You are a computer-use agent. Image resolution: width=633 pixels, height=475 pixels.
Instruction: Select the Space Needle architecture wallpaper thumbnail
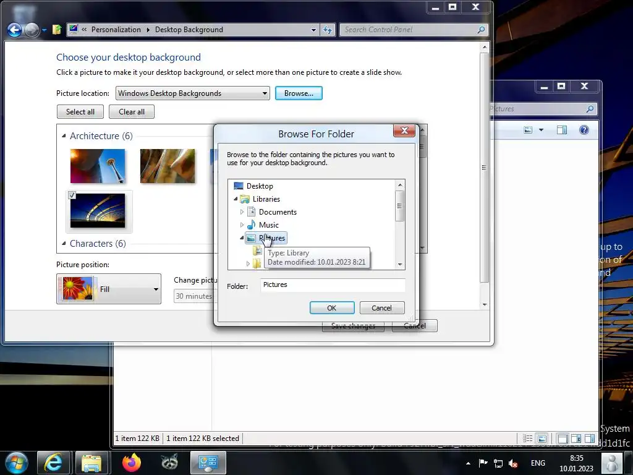point(98,166)
